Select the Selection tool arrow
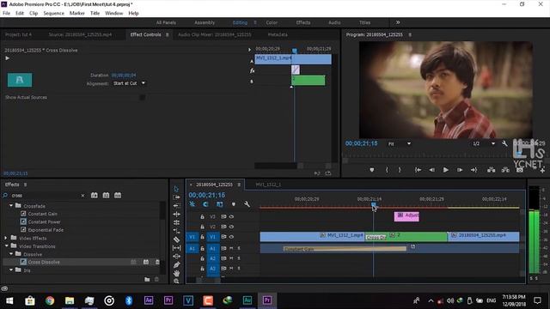550x309 pixels. 176,189
